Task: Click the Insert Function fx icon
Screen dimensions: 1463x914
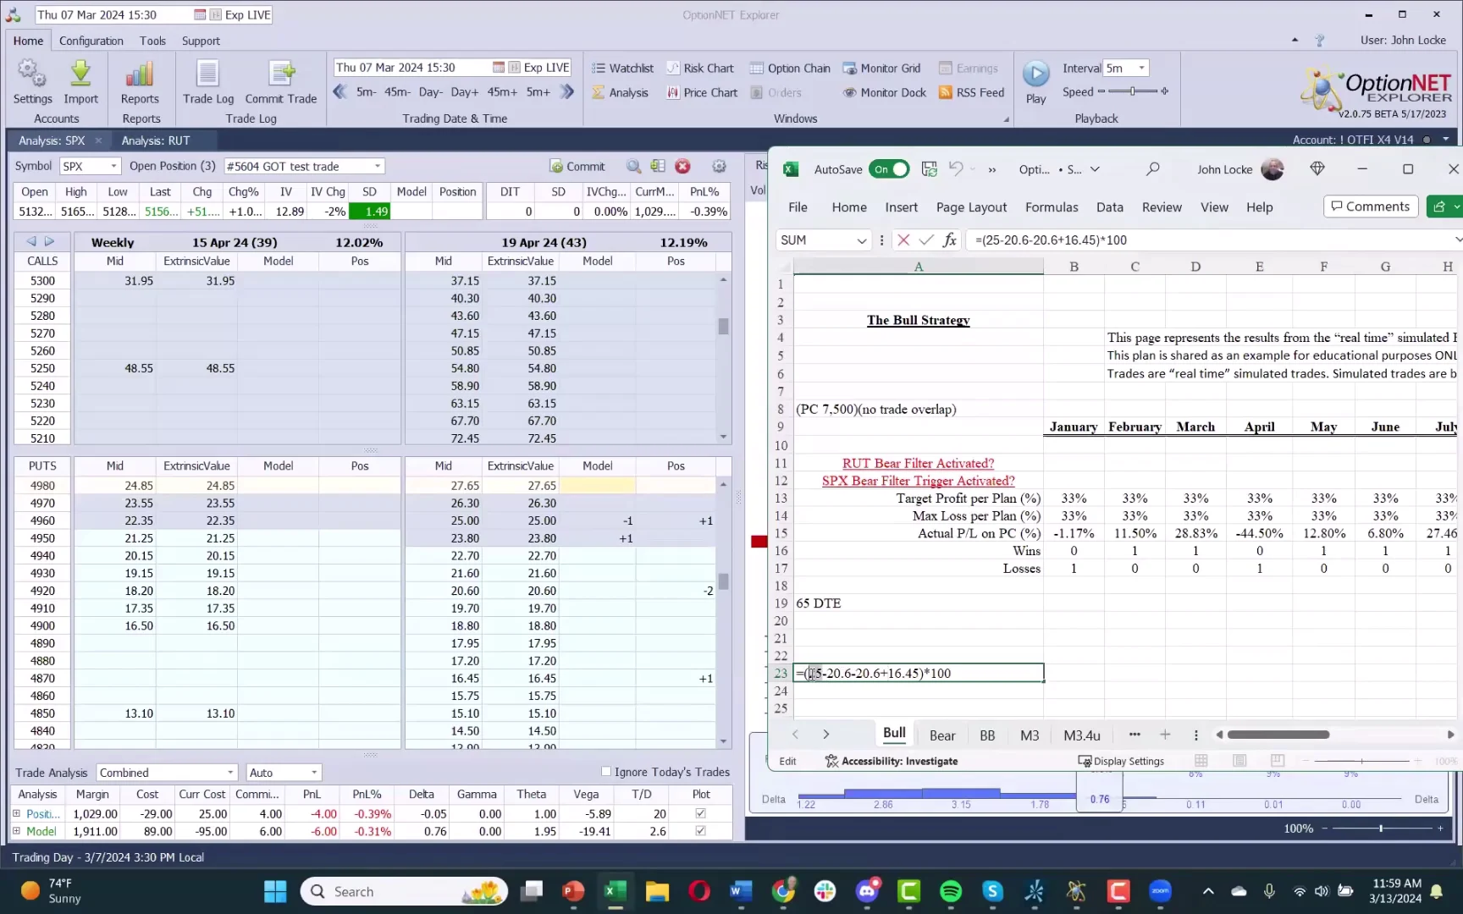Action: (949, 240)
